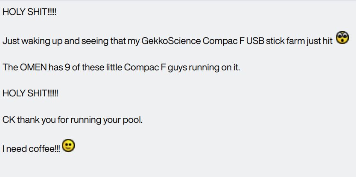This screenshot has width=356, height=177.
Task: Click the 'CK thank you' sentence
Action: pos(73,120)
